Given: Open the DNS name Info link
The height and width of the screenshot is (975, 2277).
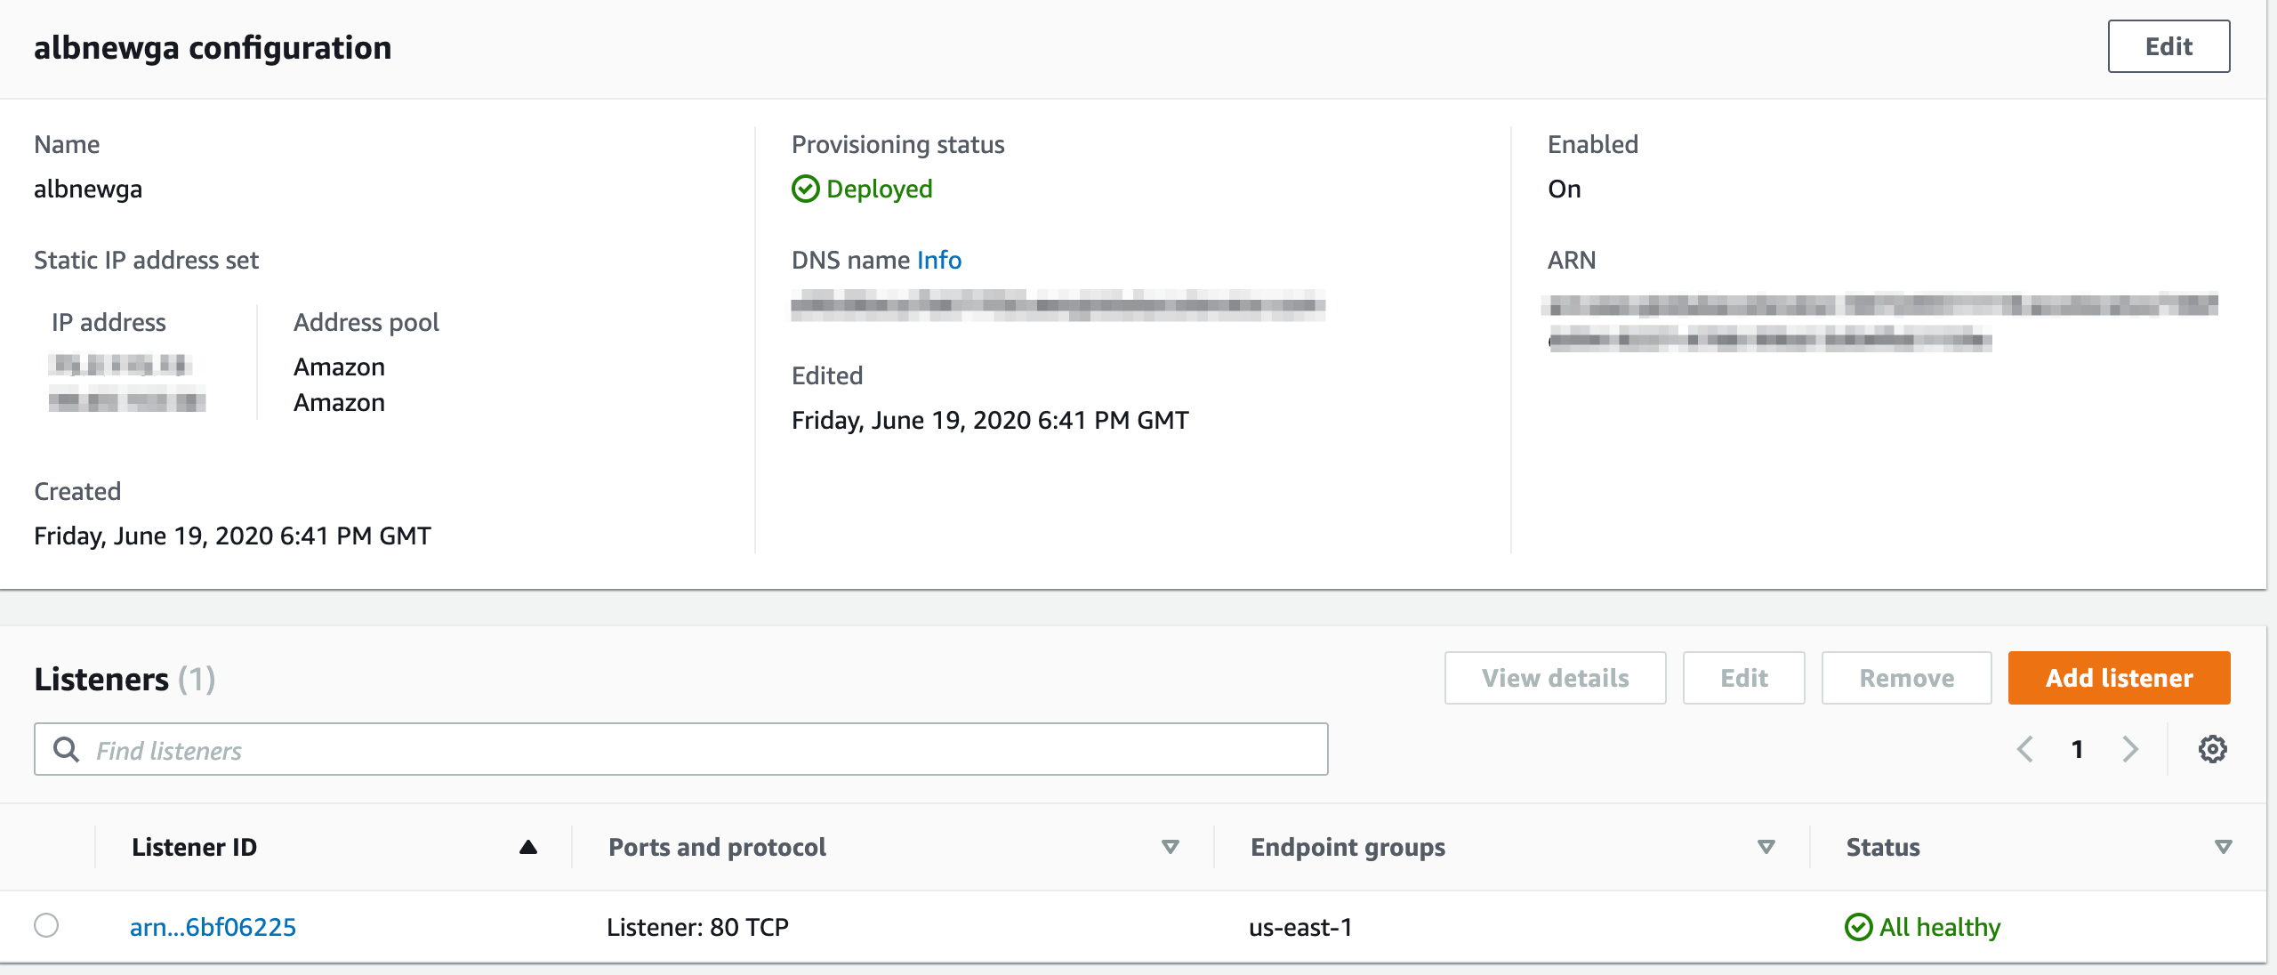Looking at the screenshot, I should pyautogui.click(x=938, y=260).
